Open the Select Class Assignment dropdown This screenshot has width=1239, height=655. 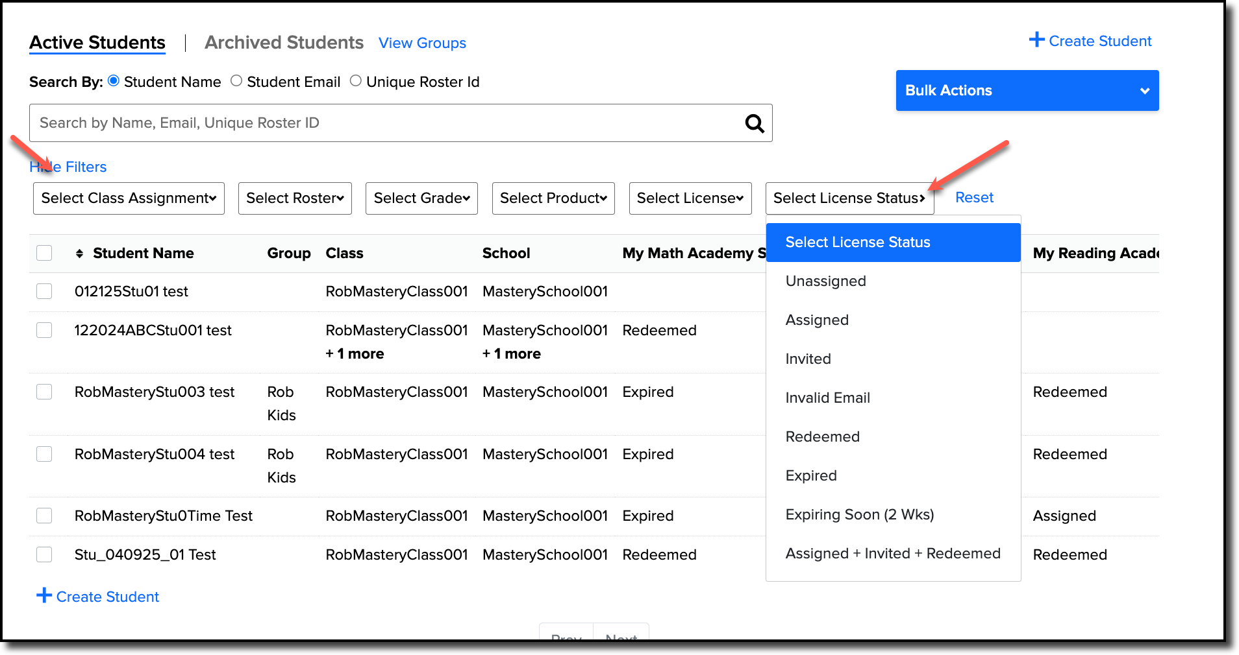pyautogui.click(x=128, y=198)
